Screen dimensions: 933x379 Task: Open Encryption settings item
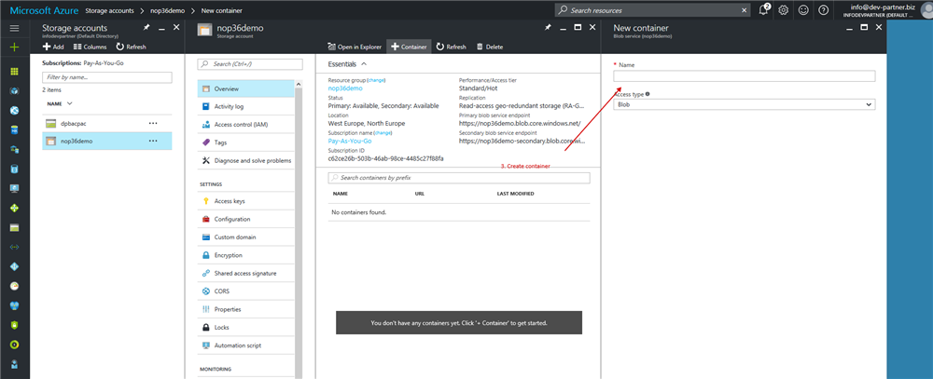(x=245, y=255)
